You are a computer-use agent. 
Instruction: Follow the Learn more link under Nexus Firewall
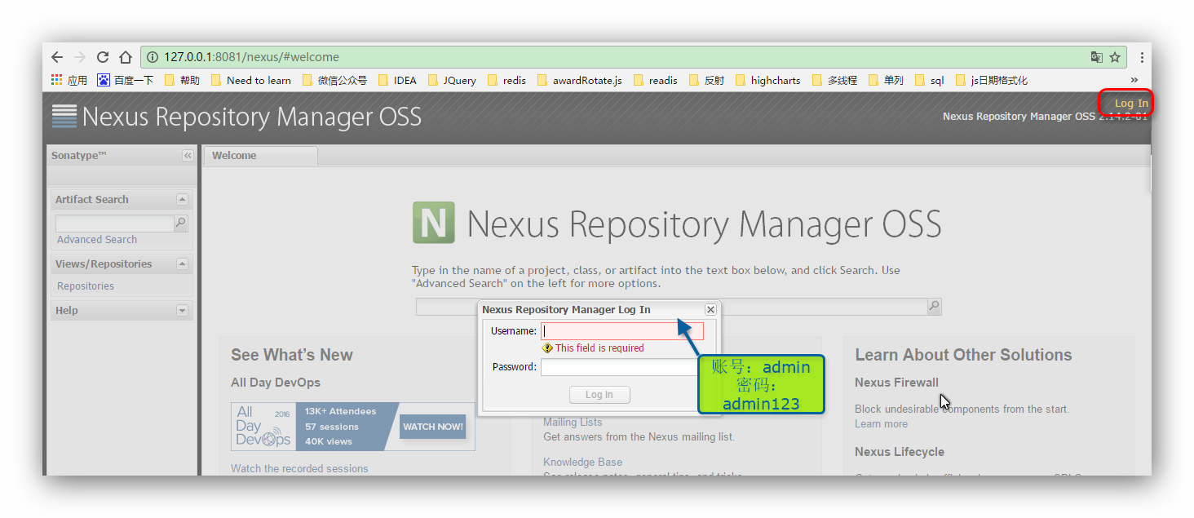coord(881,424)
